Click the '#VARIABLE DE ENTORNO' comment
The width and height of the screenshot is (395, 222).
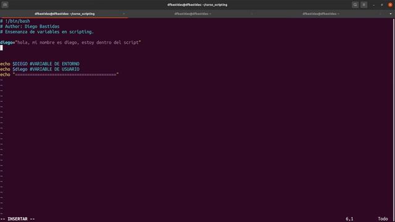click(54, 64)
